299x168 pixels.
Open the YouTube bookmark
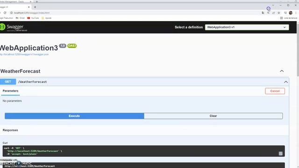(33, 18)
